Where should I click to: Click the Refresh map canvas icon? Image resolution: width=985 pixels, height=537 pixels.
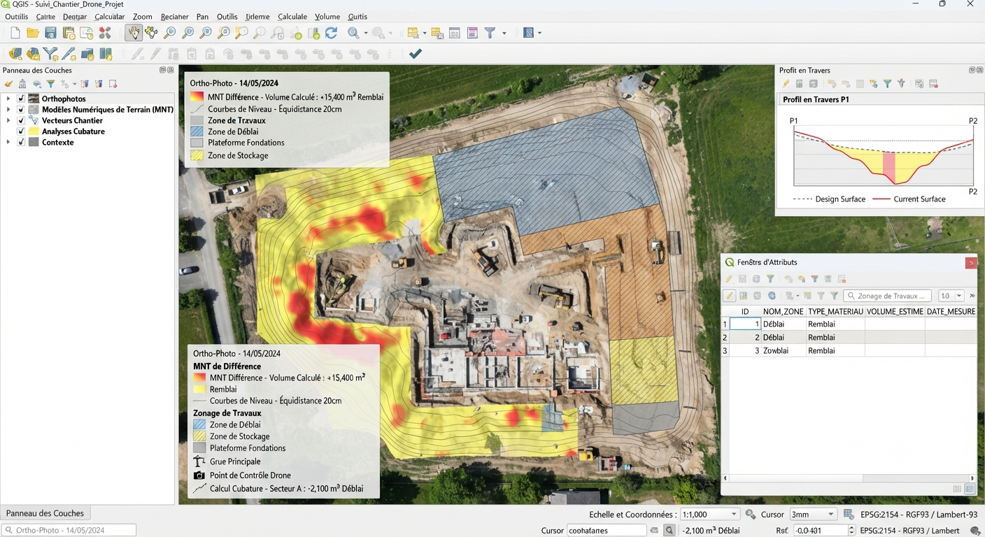pyautogui.click(x=331, y=33)
